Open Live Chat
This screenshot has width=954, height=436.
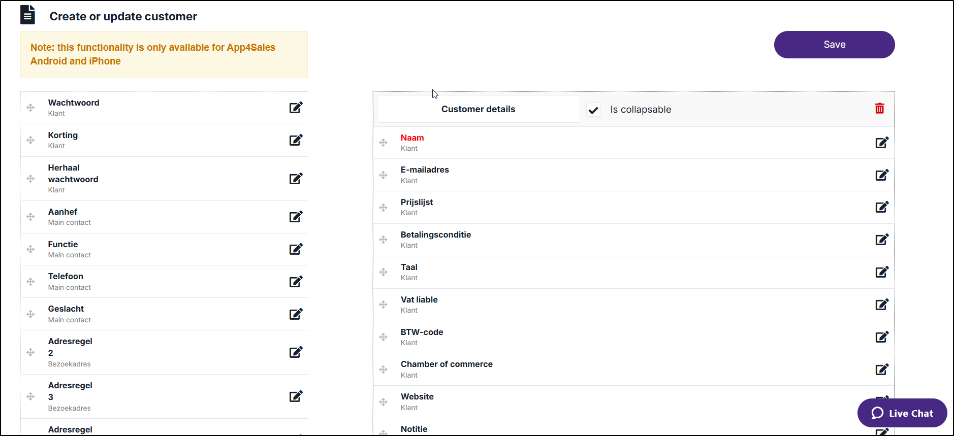pyautogui.click(x=902, y=413)
